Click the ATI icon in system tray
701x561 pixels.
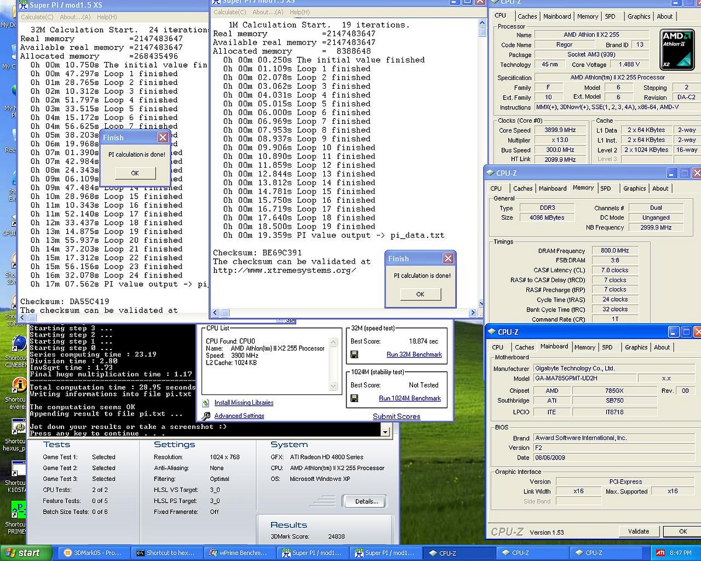point(660,553)
